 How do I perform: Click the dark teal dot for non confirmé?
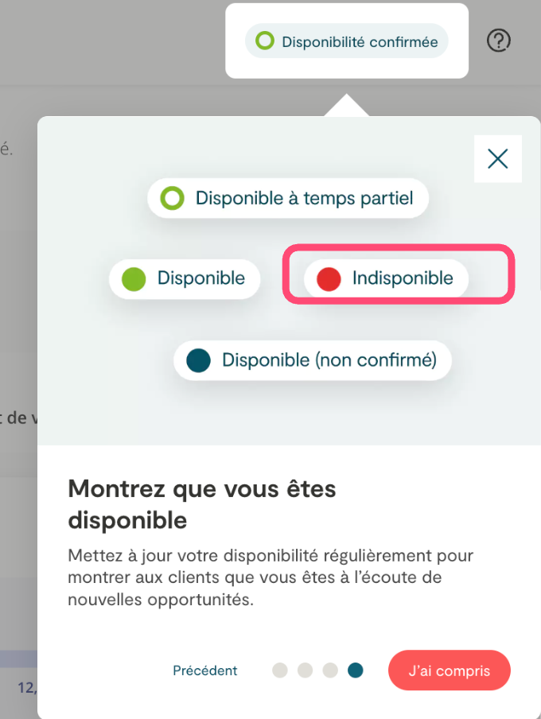coord(198,360)
